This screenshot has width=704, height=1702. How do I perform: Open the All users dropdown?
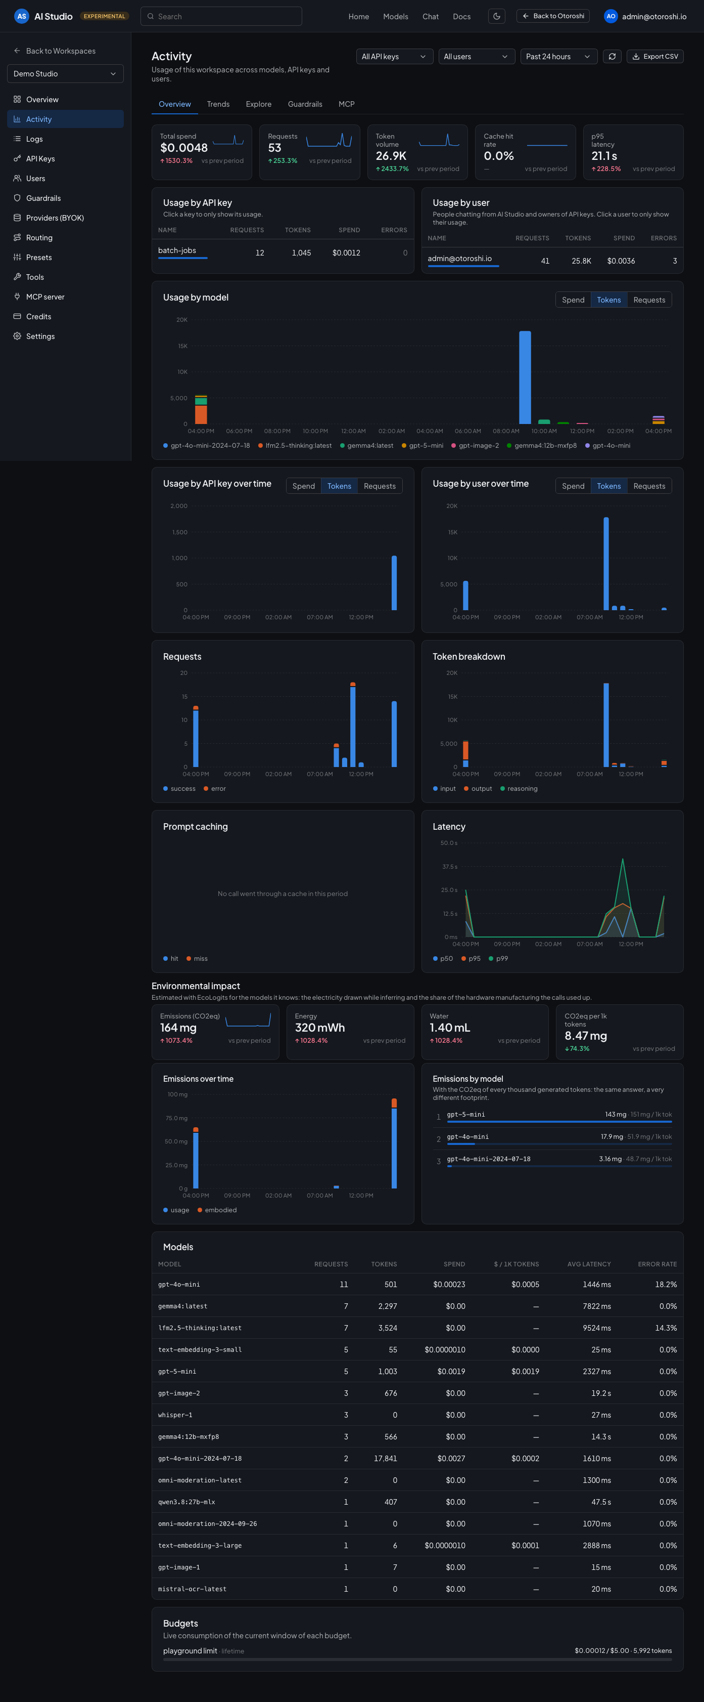tap(477, 57)
